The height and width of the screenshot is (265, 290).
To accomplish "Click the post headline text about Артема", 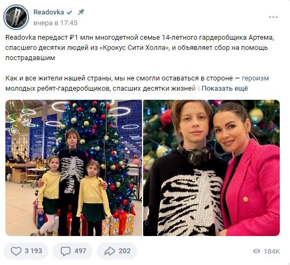I will tap(139, 48).
